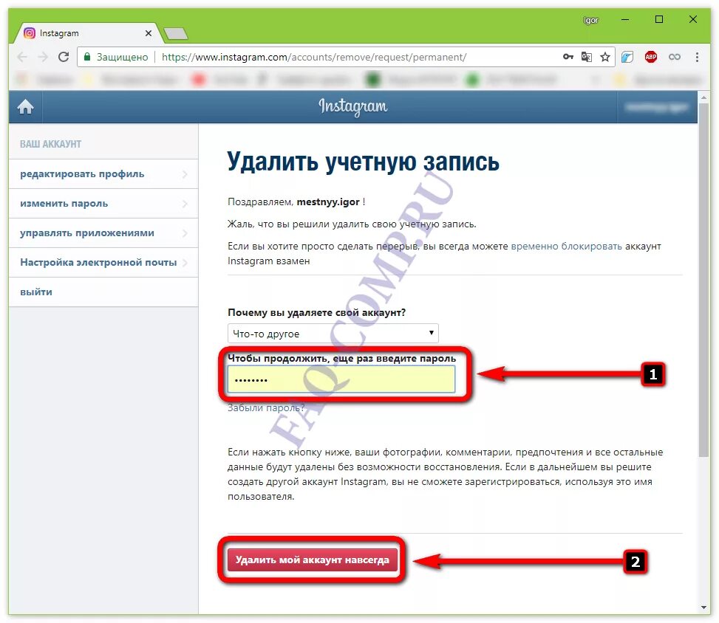Screen dimensions: 719x623
Task: Click the translate page icon
Action: 587,57
